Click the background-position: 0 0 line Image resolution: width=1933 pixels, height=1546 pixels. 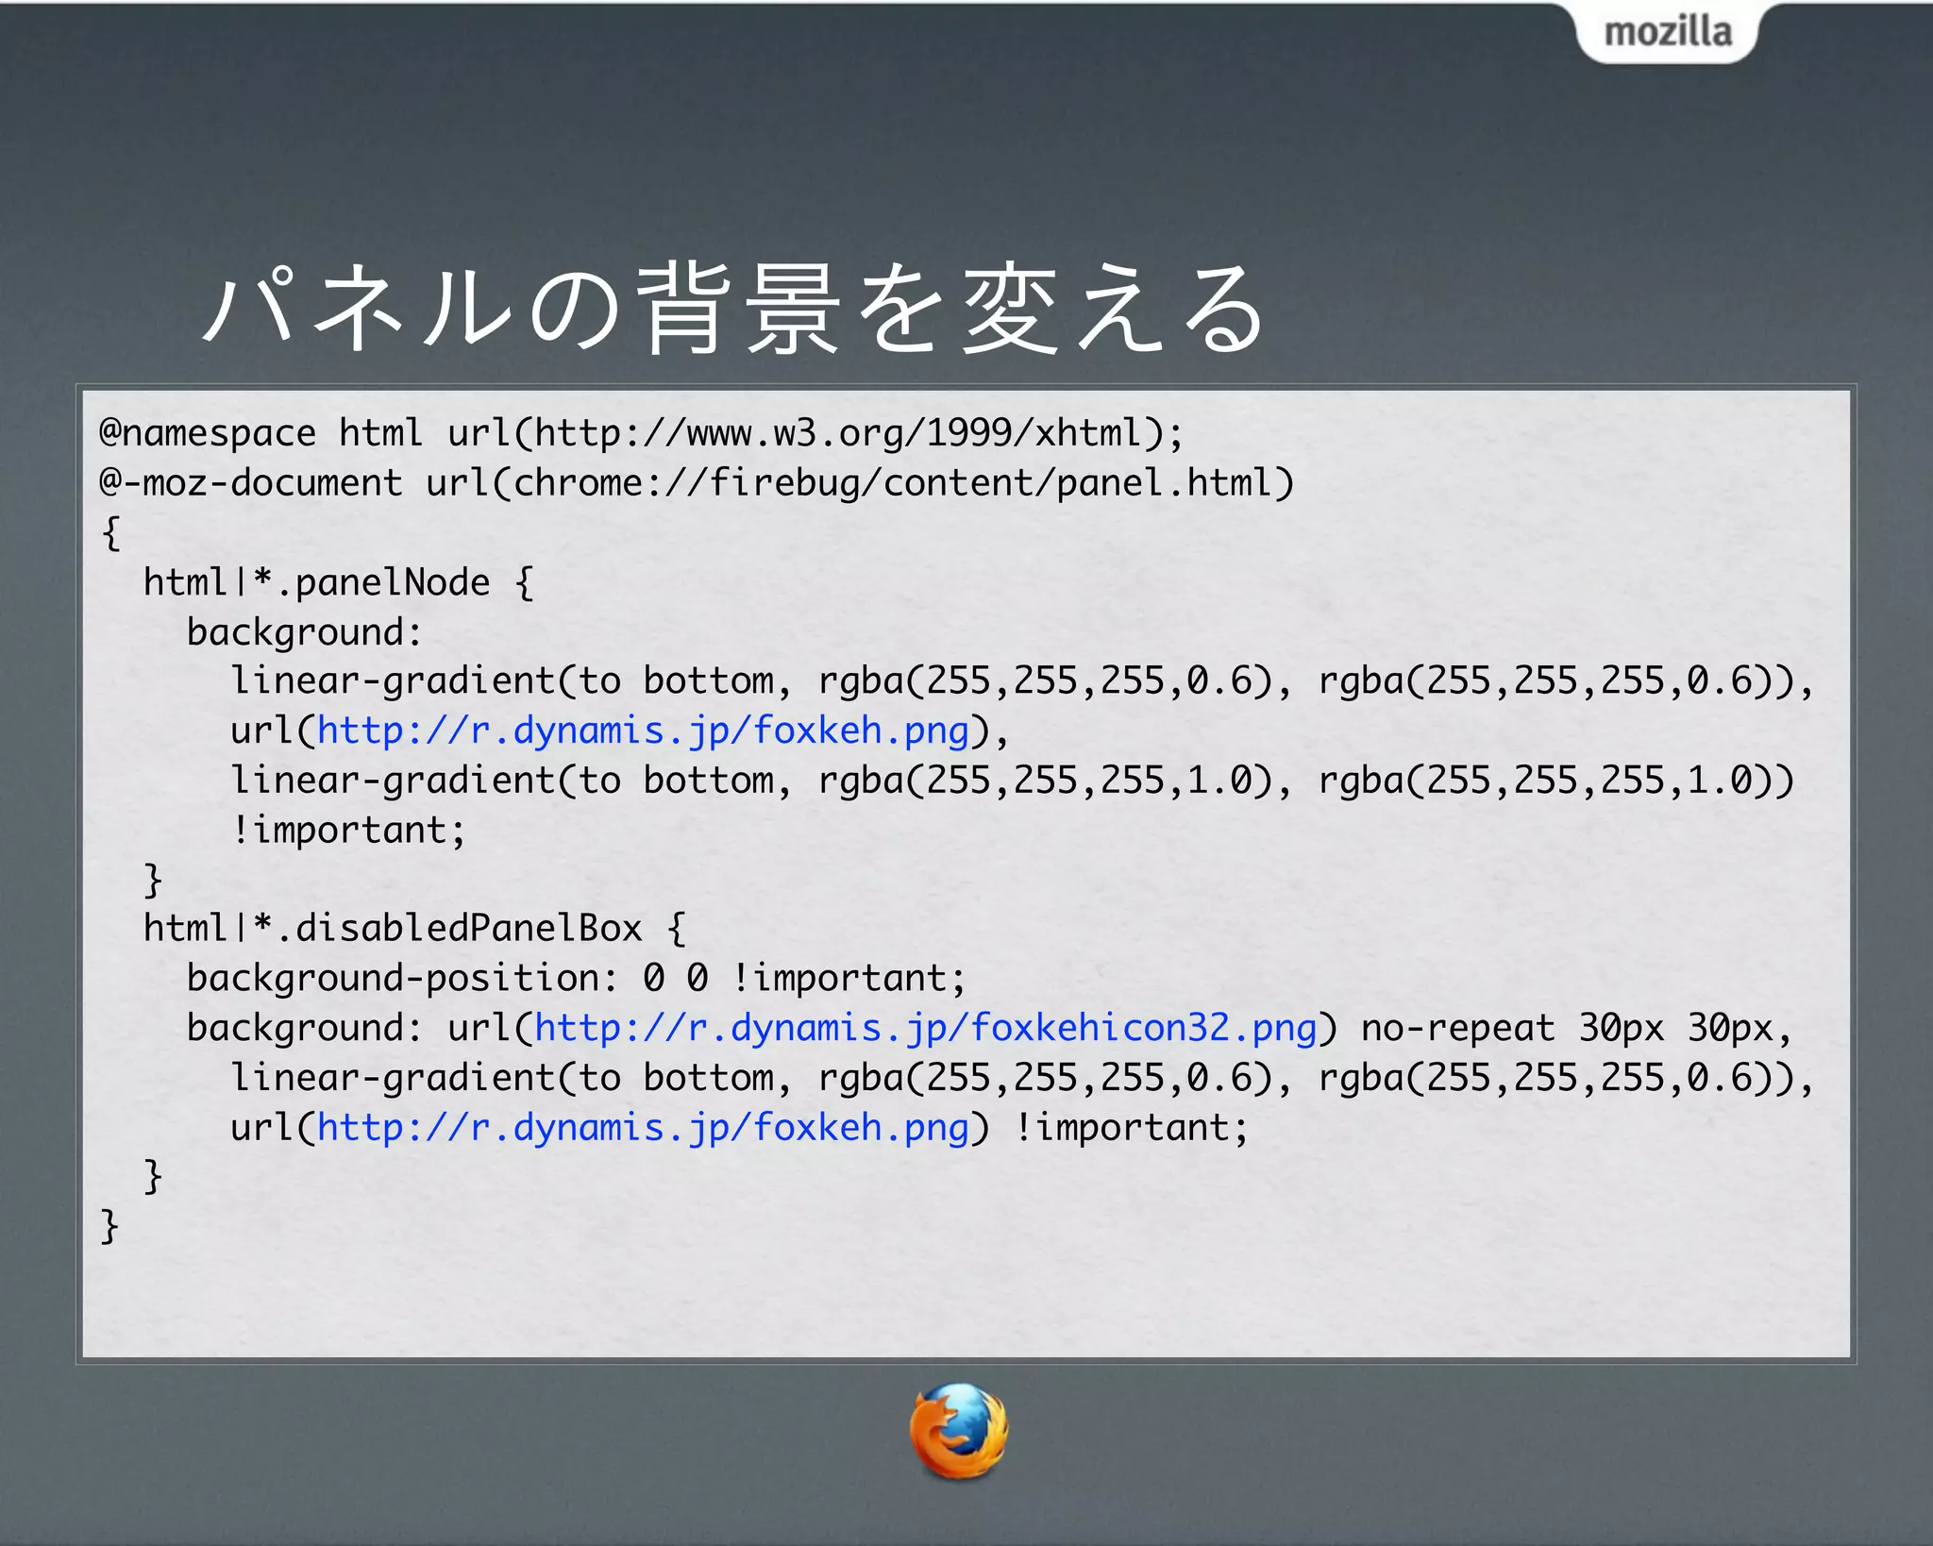[x=576, y=979]
